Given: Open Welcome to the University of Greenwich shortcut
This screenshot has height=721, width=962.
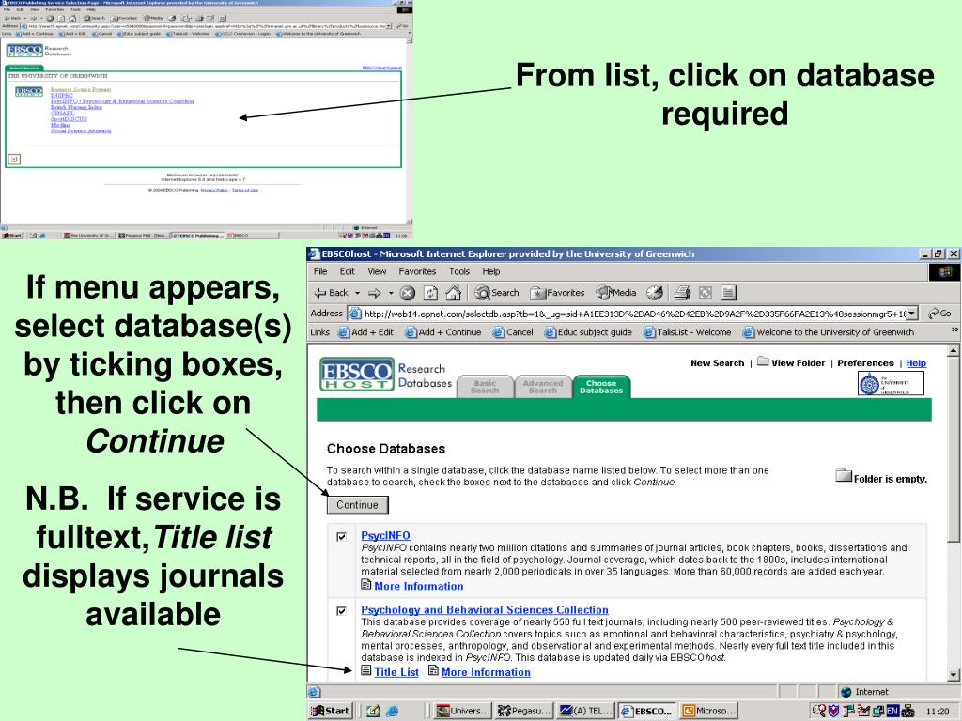Looking at the screenshot, I should point(829,331).
